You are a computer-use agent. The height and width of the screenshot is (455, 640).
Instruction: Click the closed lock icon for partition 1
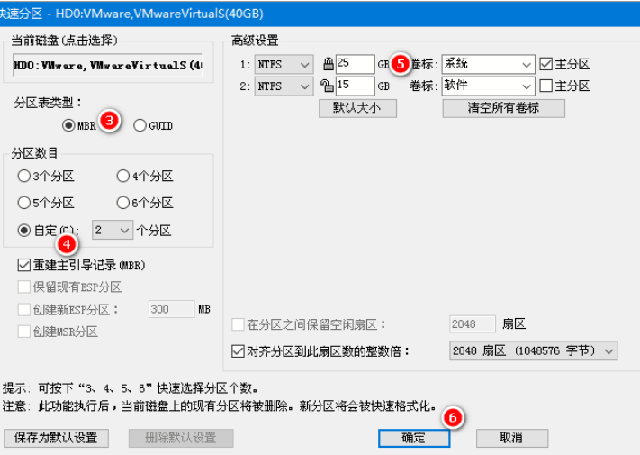pyautogui.click(x=328, y=64)
